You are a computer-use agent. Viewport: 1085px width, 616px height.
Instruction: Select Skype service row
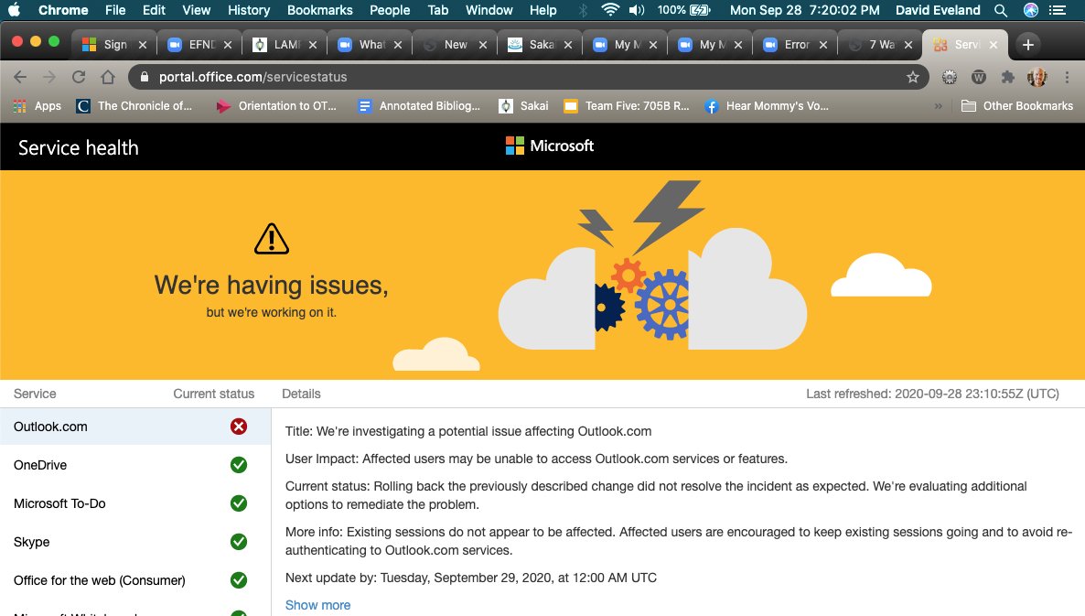(134, 542)
